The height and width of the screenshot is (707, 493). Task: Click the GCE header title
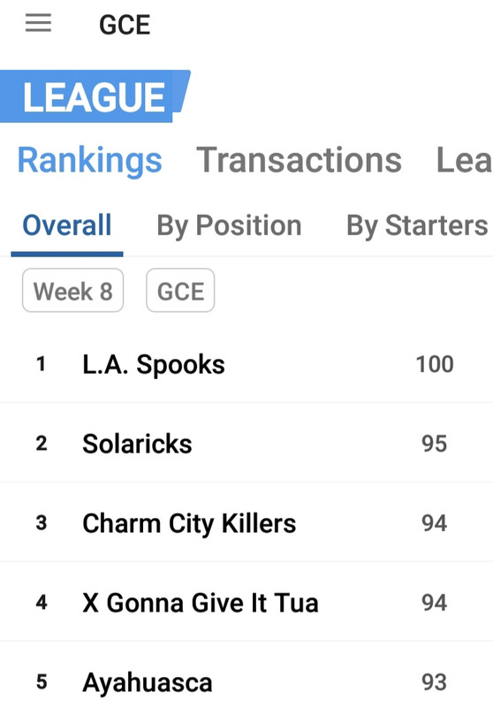[x=125, y=25]
